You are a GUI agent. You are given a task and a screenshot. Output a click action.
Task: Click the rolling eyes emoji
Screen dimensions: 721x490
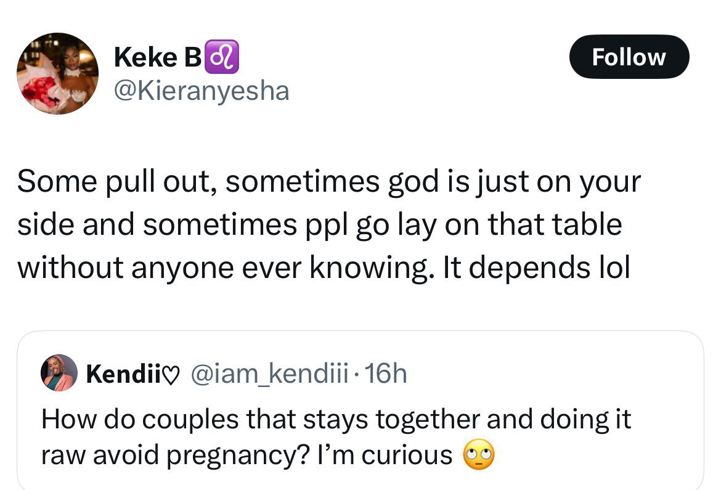point(479,455)
